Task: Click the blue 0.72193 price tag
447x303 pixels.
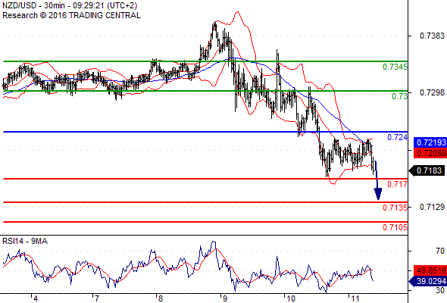Action: [430, 142]
